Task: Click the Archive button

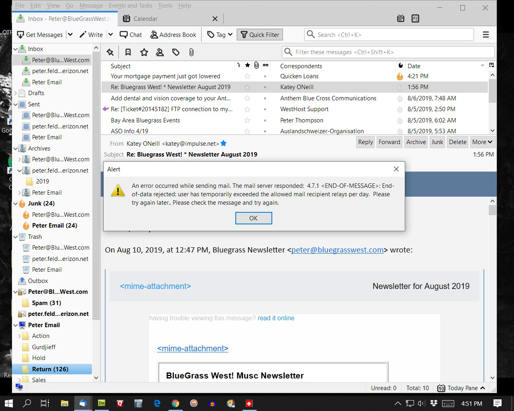Action: tap(416, 142)
